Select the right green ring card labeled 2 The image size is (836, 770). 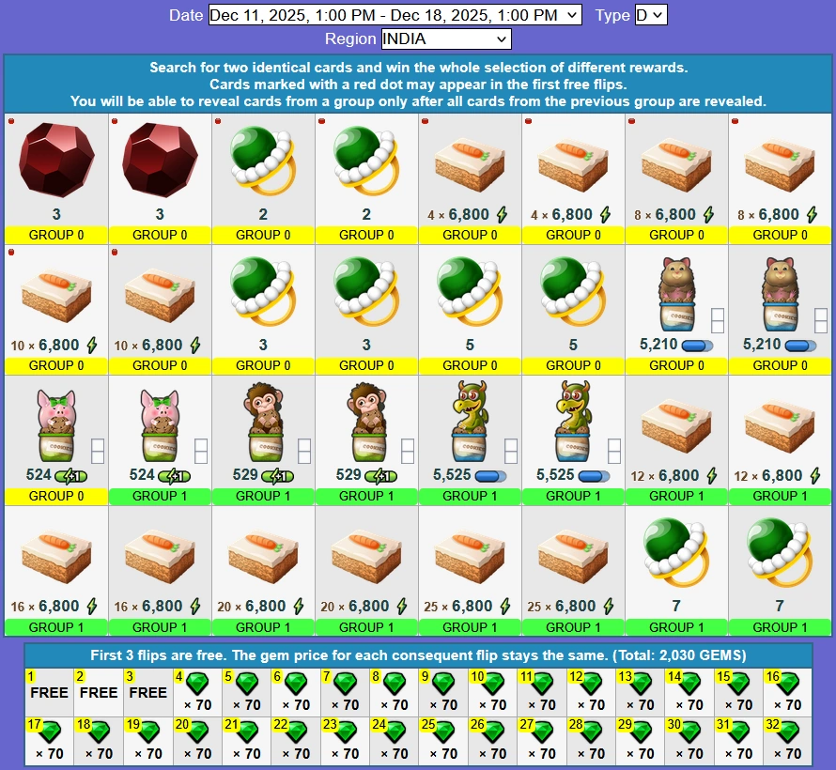(x=367, y=178)
